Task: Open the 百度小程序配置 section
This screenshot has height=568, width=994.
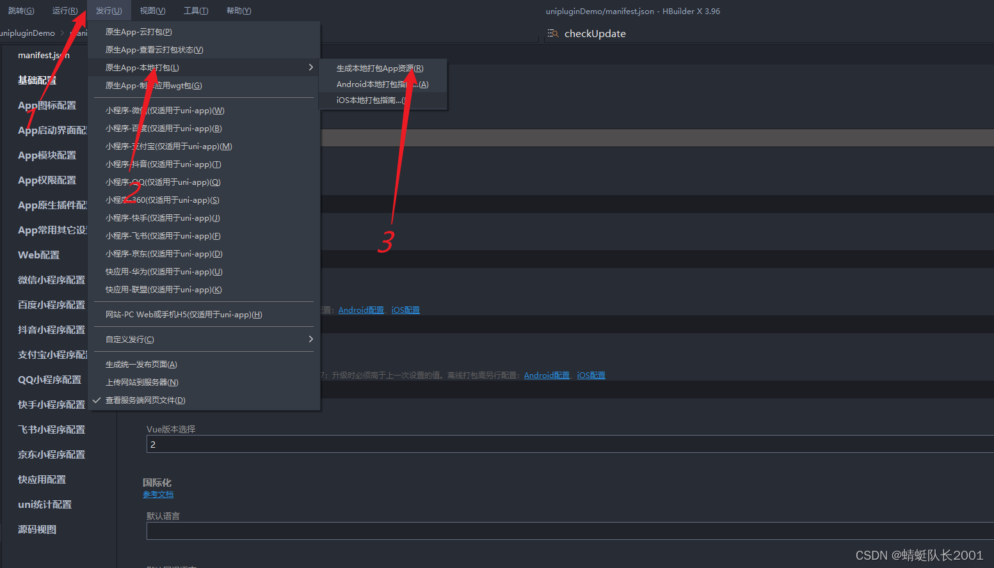Action: pos(51,305)
